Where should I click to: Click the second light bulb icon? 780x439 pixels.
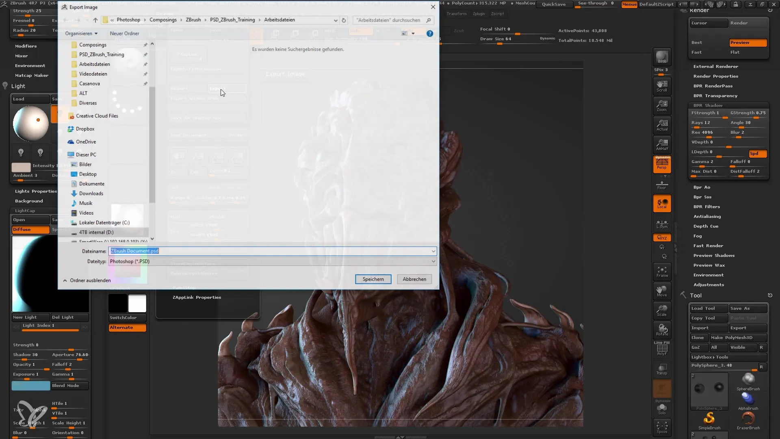40,152
